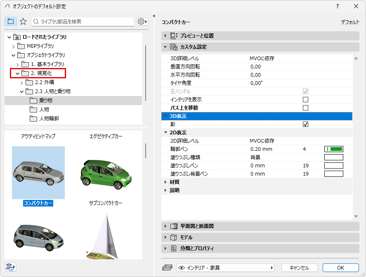This screenshot has height=277, width=366.
Task: Click the 2D詳細レベル value MVOに依存
Action: pos(262,141)
